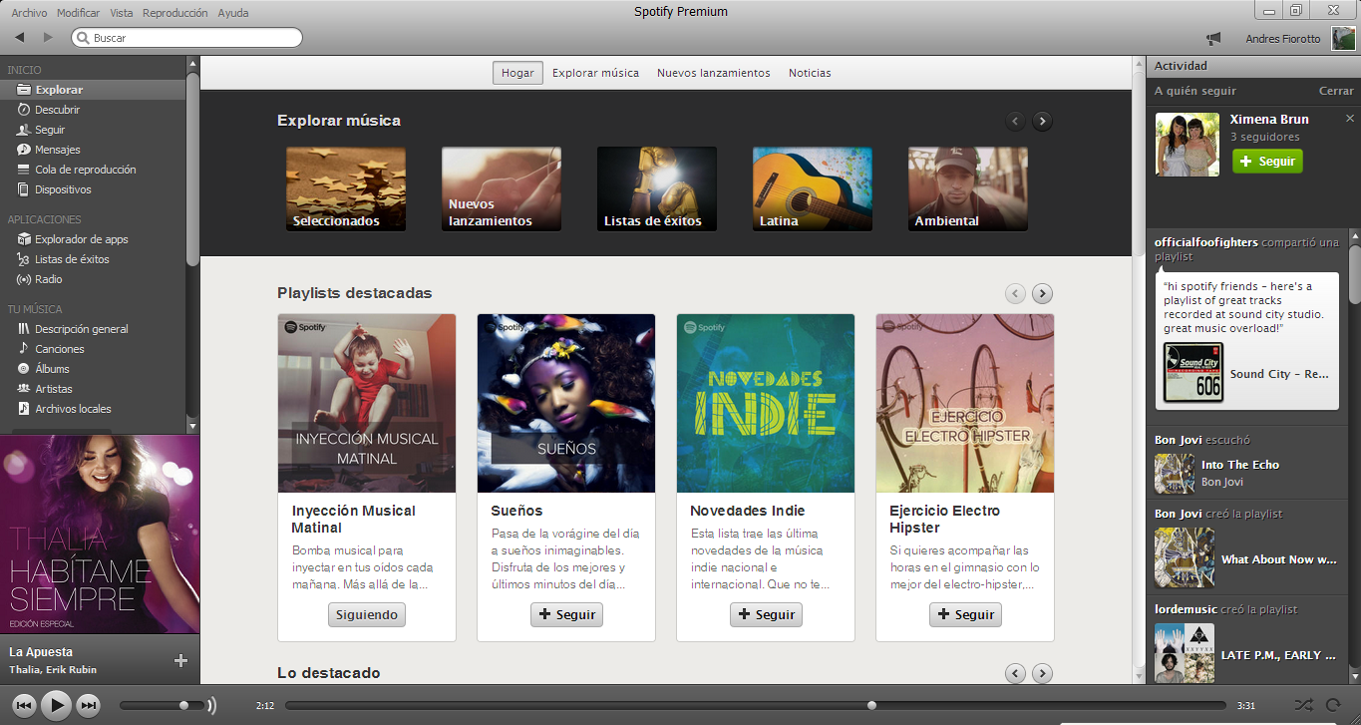Open Seguir in the sidebar
1361x725 pixels.
[x=93, y=130]
